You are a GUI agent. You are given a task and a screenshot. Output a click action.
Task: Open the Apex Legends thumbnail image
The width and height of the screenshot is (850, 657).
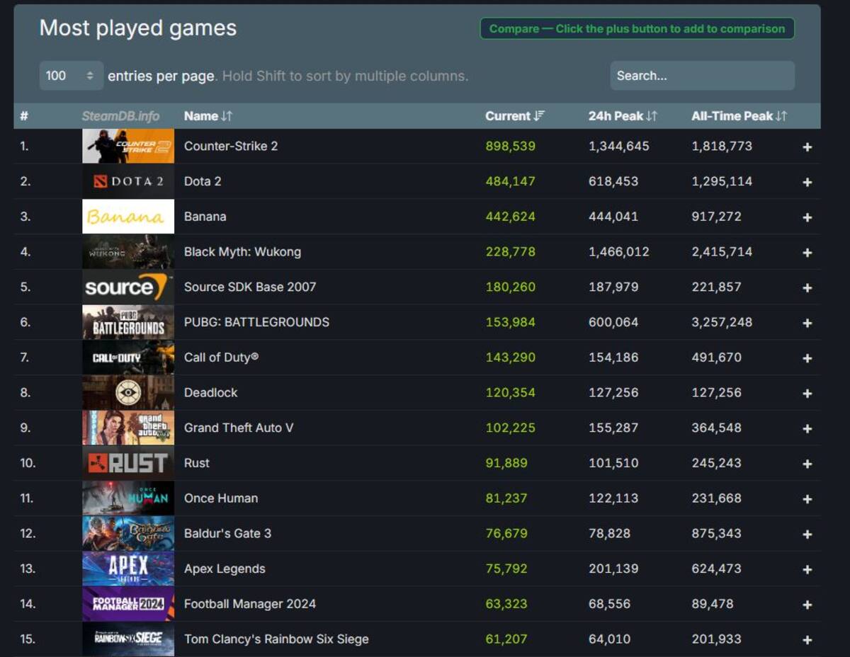128,569
